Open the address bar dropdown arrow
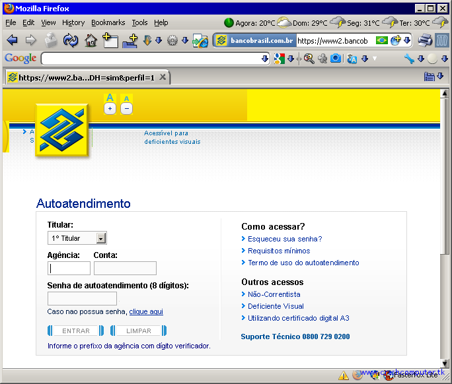The height and width of the screenshot is (384, 452). click(x=407, y=40)
